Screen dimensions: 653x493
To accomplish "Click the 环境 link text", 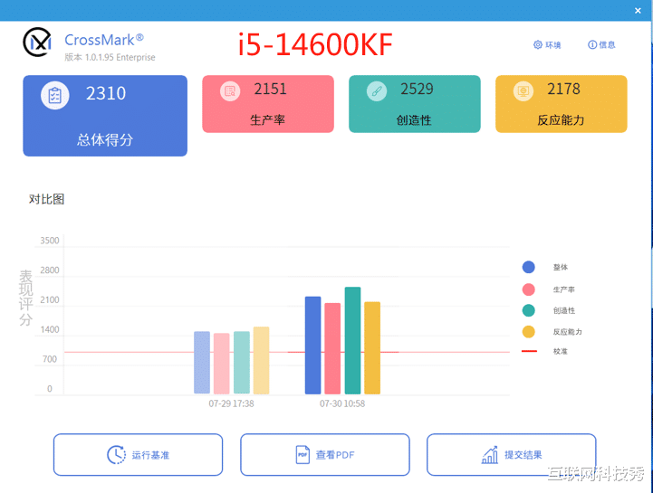I will point(552,45).
